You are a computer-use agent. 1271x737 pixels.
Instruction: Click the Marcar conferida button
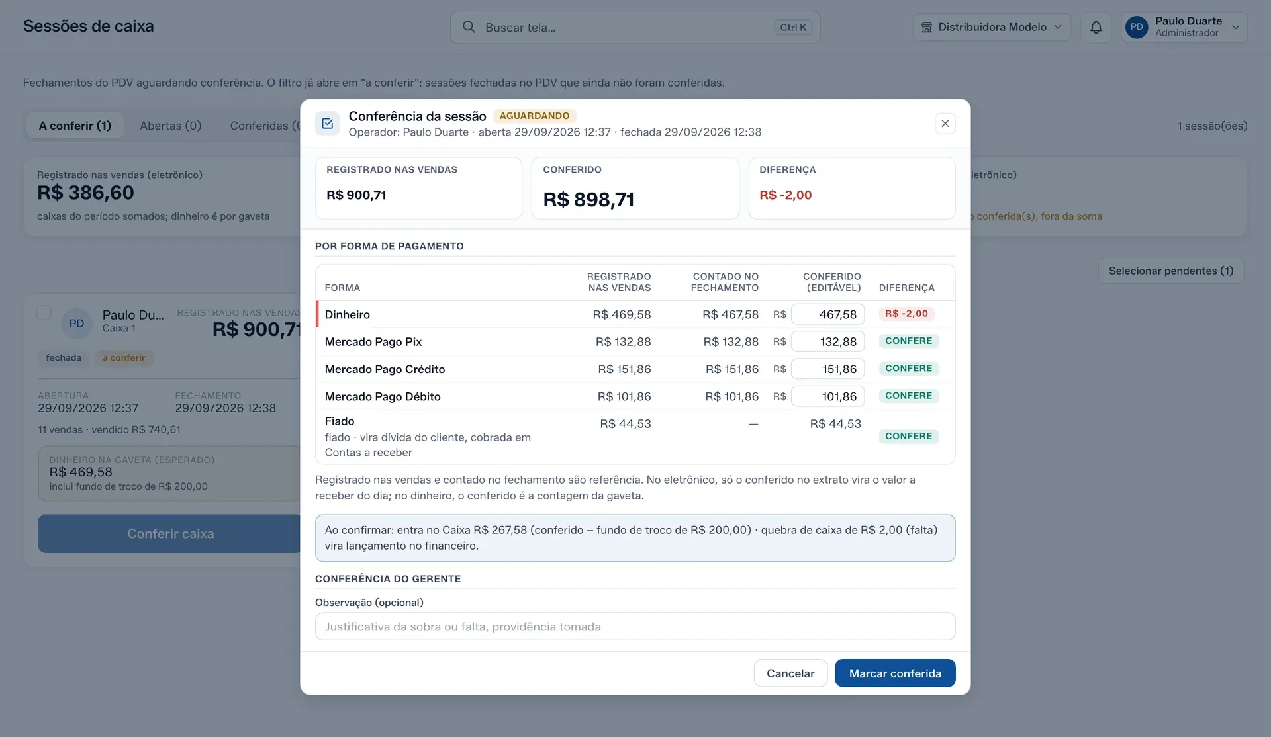point(895,673)
